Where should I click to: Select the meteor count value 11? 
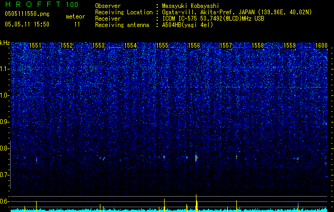click(x=77, y=24)
